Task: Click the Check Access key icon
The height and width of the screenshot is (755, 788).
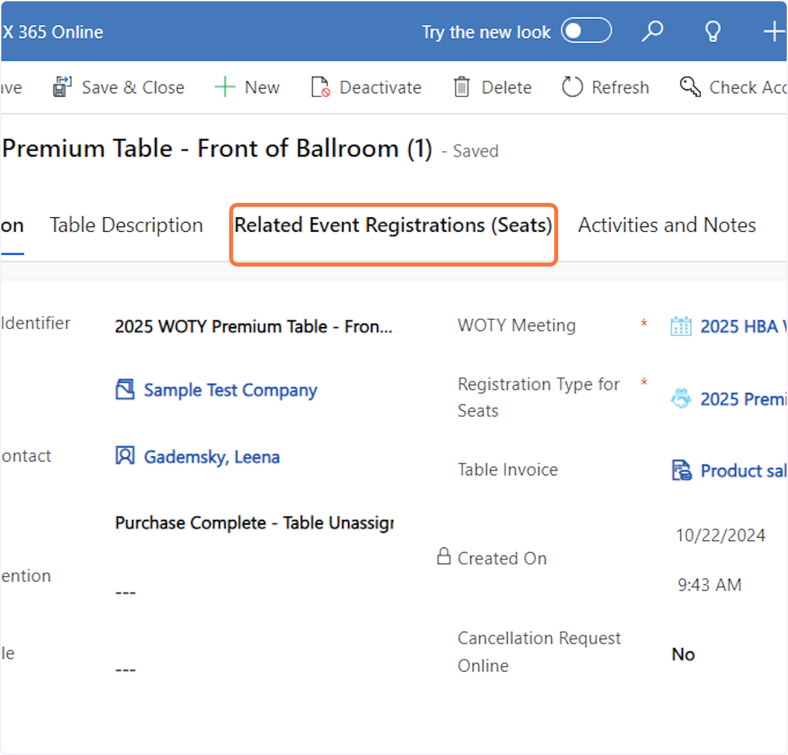Action: [690, 87]
